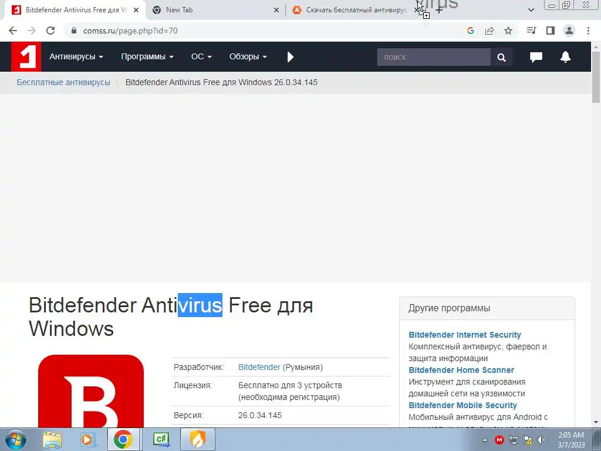Switch to the New Tab tab

(214, 11)
